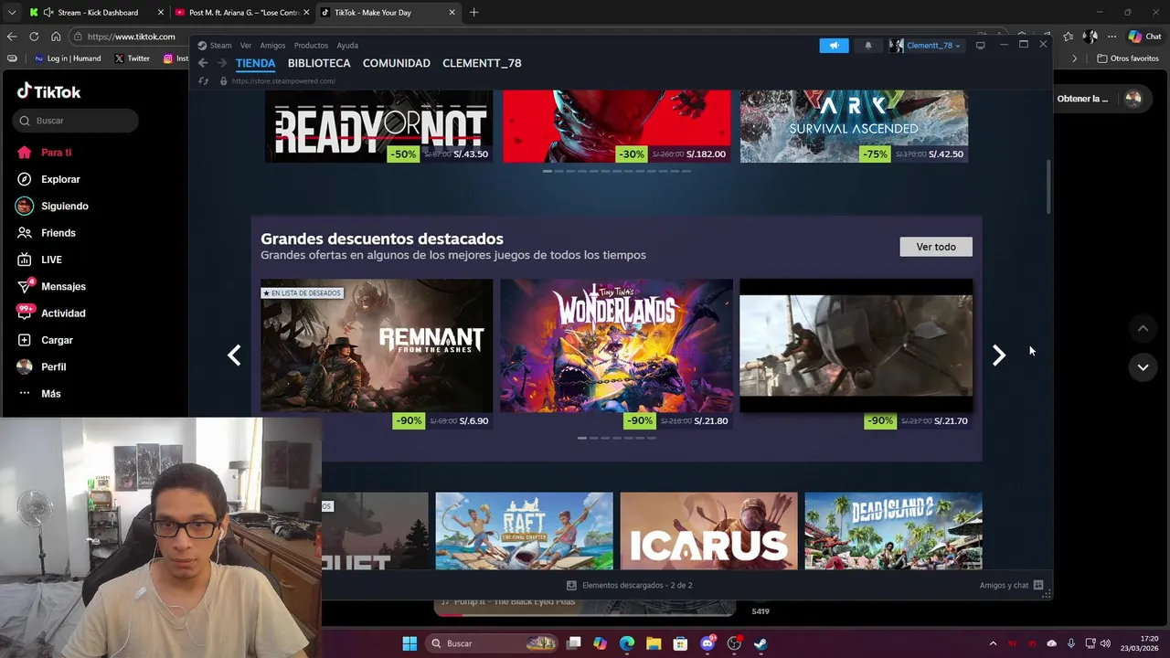Open Edge settings and more menu
Screen dimensions: 1170x658
[x=1111, y=37]
